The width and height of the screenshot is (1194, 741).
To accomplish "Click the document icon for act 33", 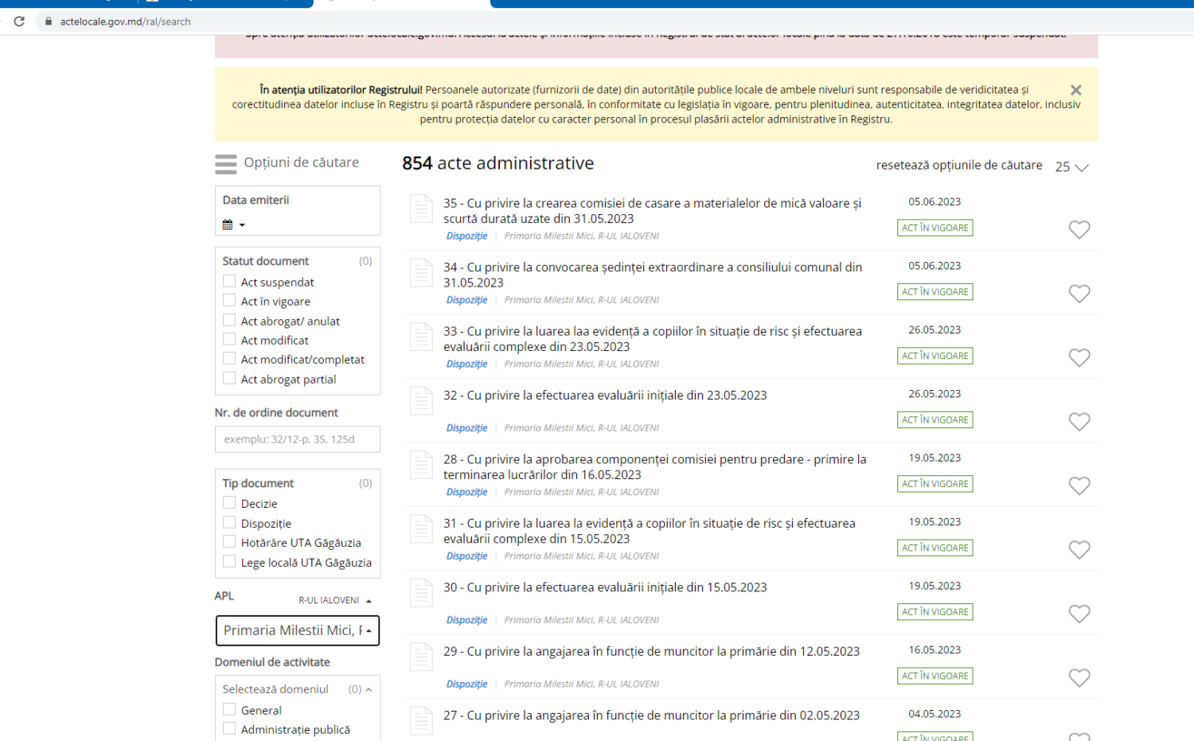I will [421, 337].
